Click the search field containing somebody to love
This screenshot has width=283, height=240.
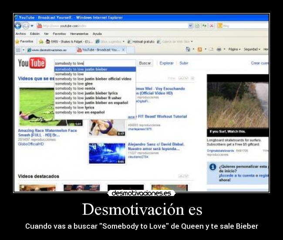(95, 63)
